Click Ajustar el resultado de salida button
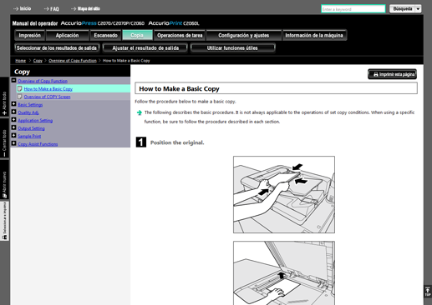Screen dimensions: 432x305 pyautogui.click(x=145, y=48)
